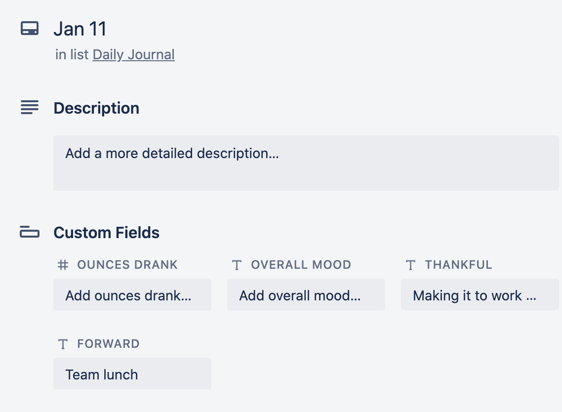Click the OVERALL MOOD field label

301,265
